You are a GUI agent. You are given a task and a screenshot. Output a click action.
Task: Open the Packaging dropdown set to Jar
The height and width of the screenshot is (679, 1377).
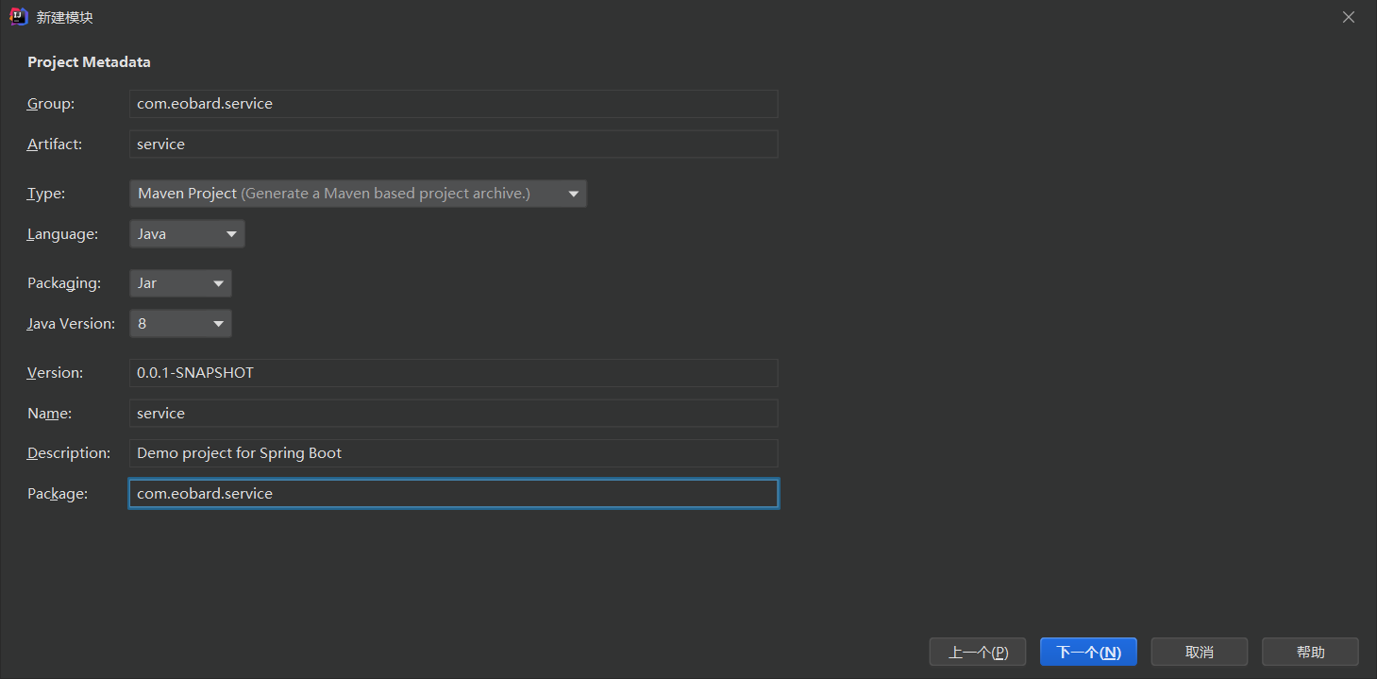(180, 283)
